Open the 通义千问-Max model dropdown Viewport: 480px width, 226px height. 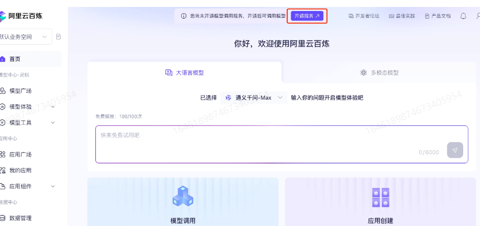[254, 98]
